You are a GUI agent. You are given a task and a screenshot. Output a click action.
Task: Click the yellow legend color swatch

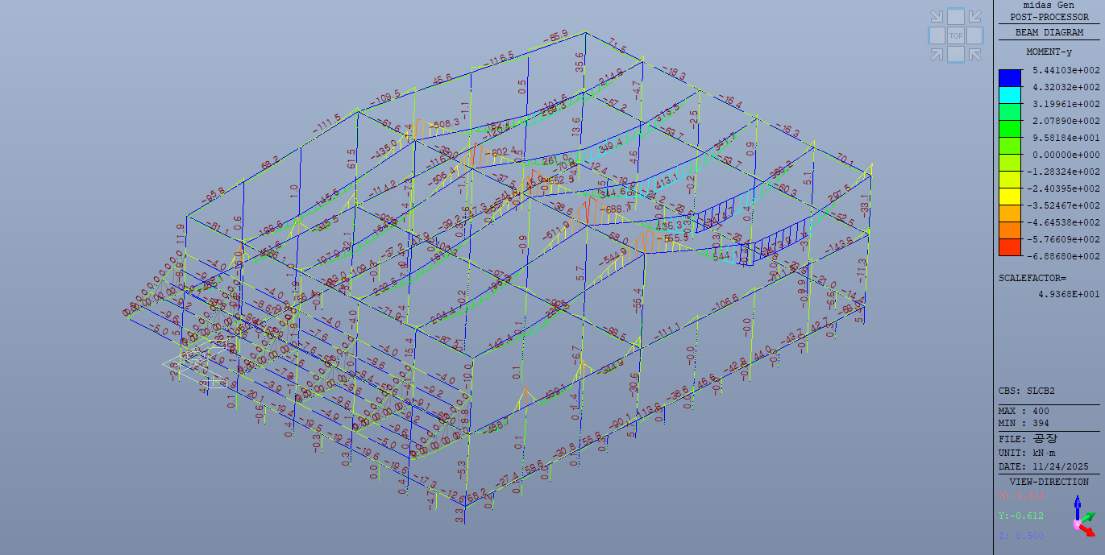(1010, 197)
